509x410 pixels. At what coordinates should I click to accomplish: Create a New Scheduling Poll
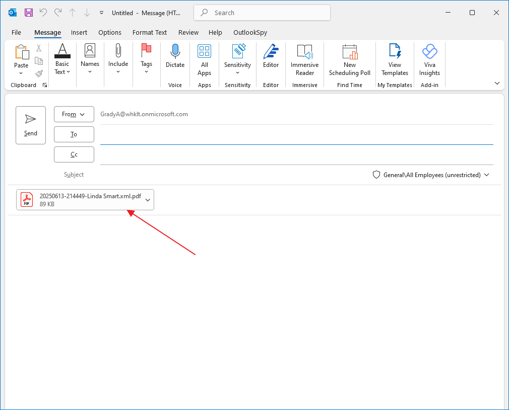(x=350, y=60)
